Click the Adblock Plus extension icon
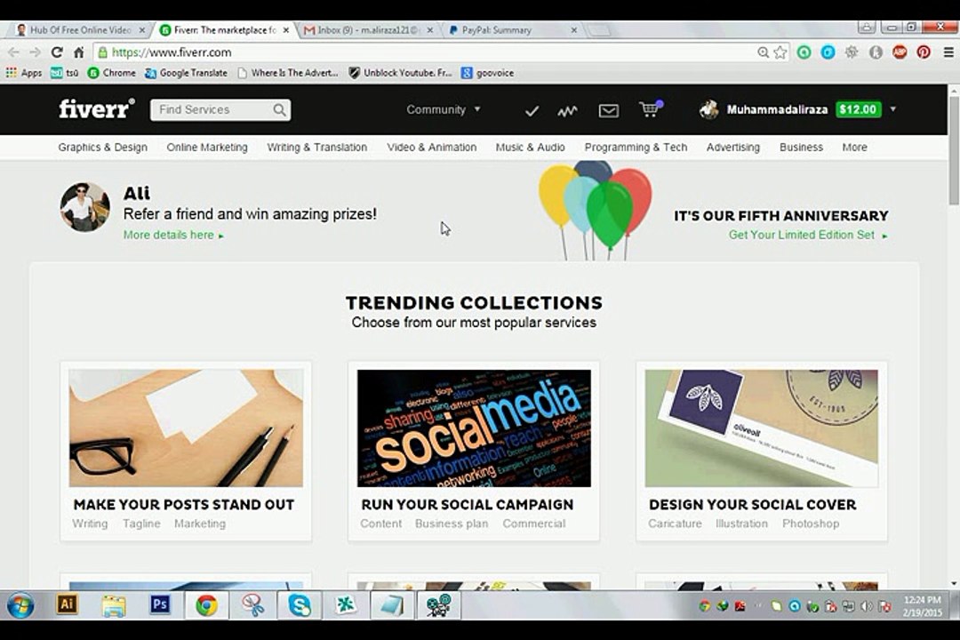The height and width of the screenshot is (640, 960). pos(900,52)
